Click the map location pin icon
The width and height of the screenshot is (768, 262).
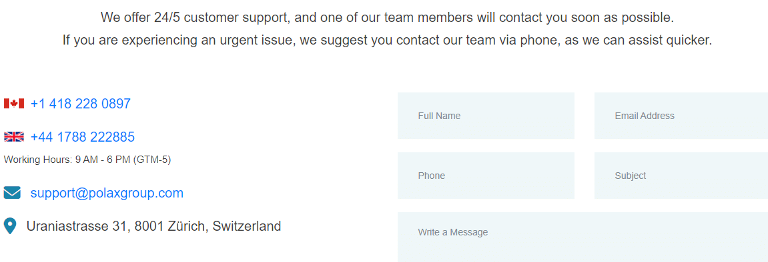point(10,226)
